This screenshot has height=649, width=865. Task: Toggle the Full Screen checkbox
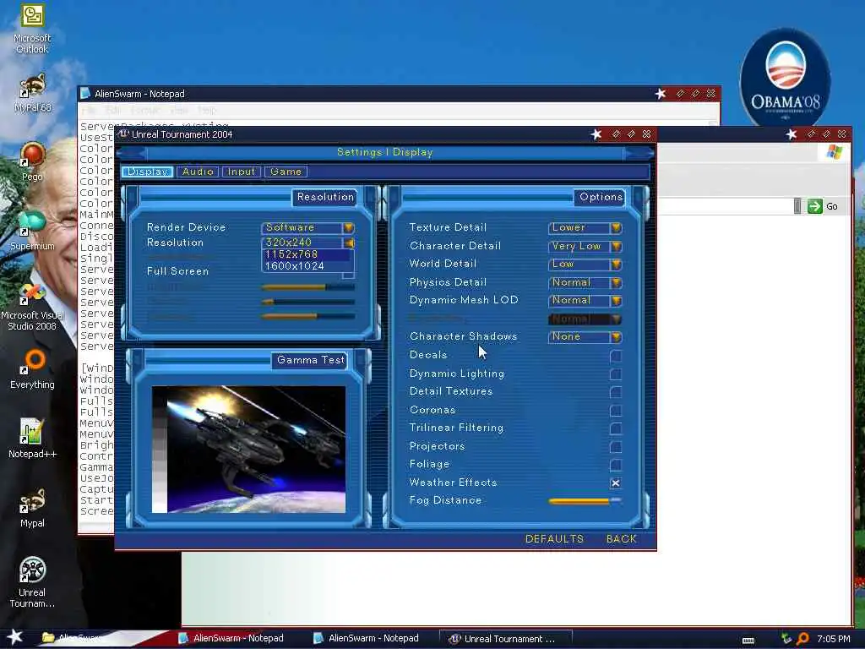(x=348, y=273)
